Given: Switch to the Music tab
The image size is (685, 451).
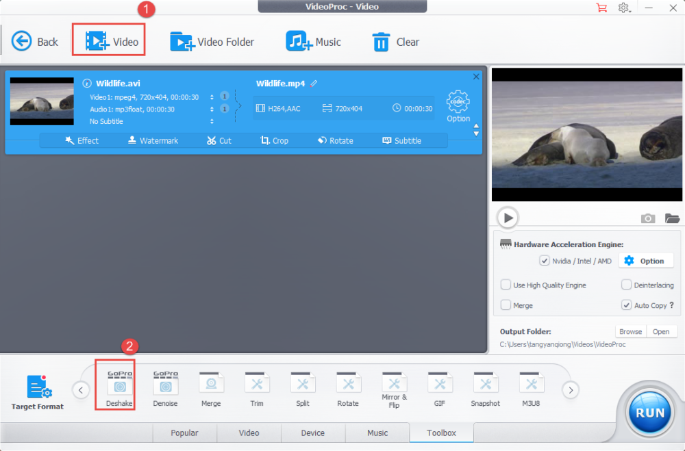Looking at the screenshot, I should point(377,433).
